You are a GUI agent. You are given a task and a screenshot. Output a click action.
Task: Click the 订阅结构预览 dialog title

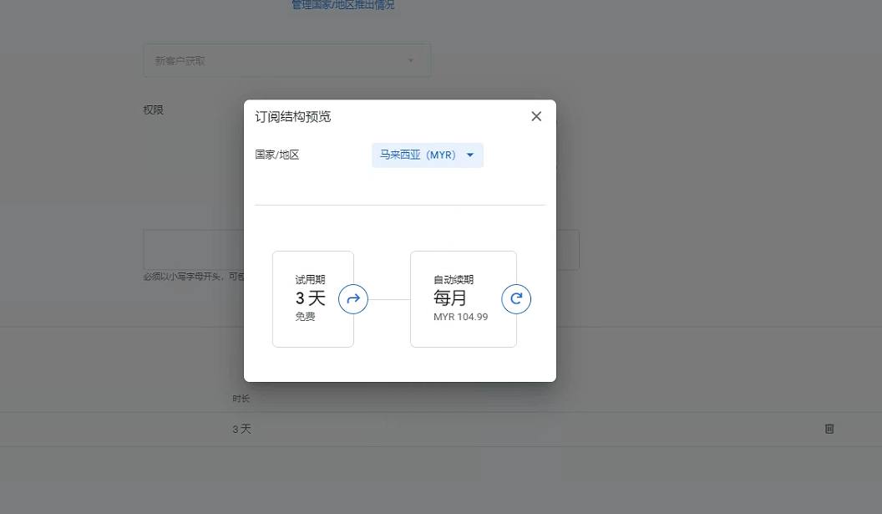pyautogui.click(x=292, y=116)
